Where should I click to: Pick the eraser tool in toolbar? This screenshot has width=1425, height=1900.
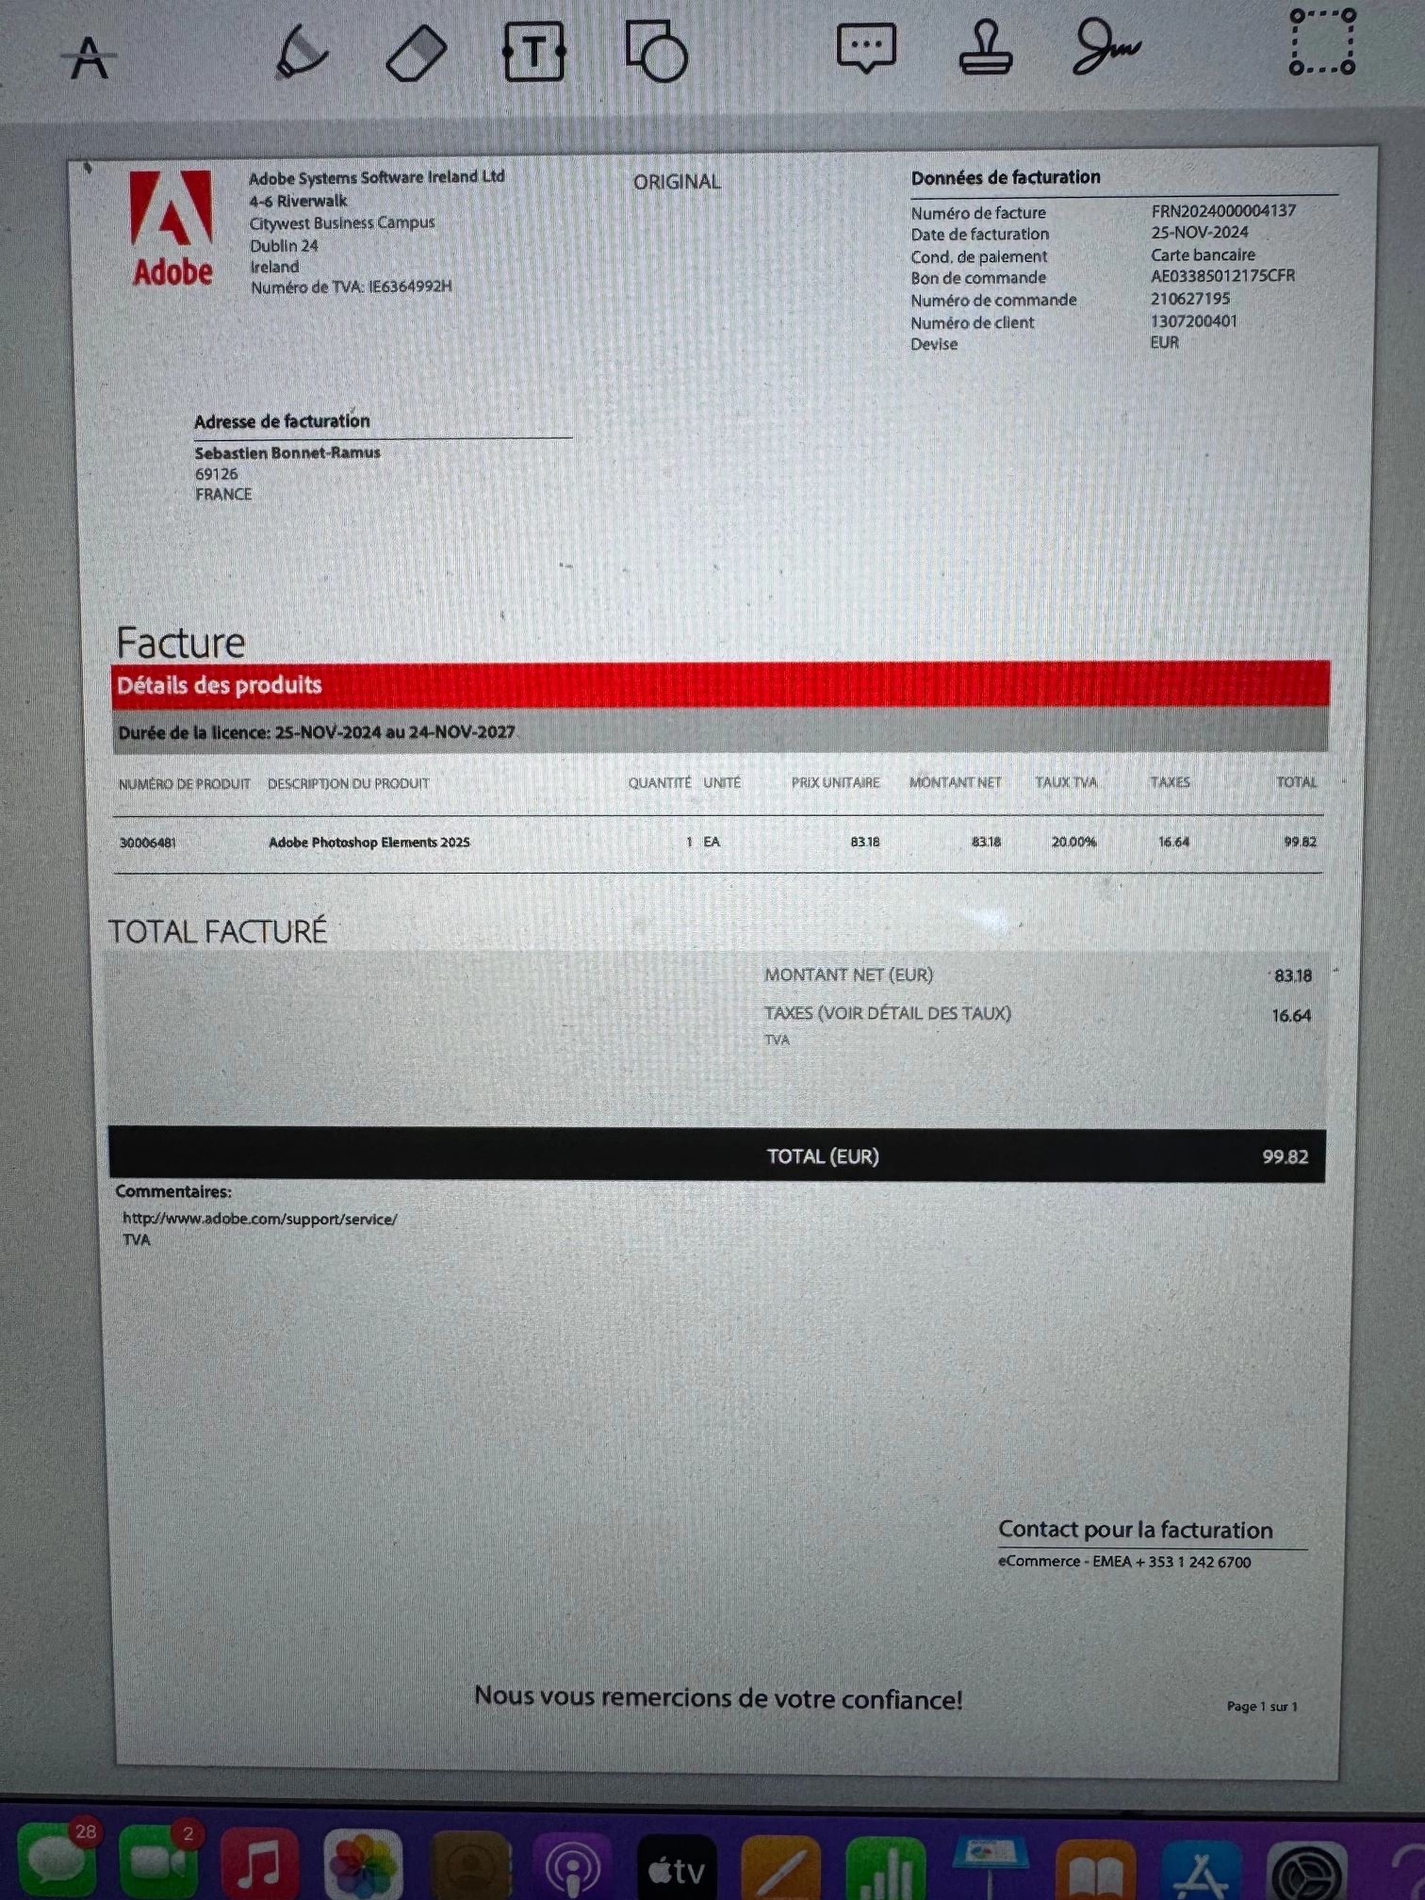(x=417, y=53)
